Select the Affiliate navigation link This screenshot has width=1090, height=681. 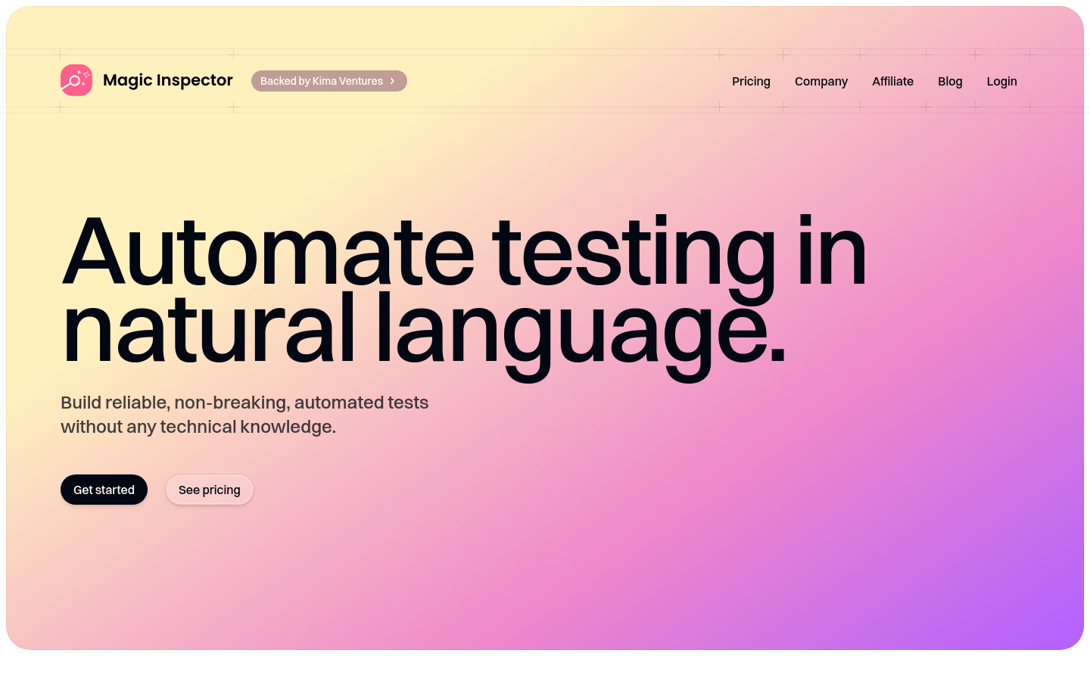(x=892, y=81)
